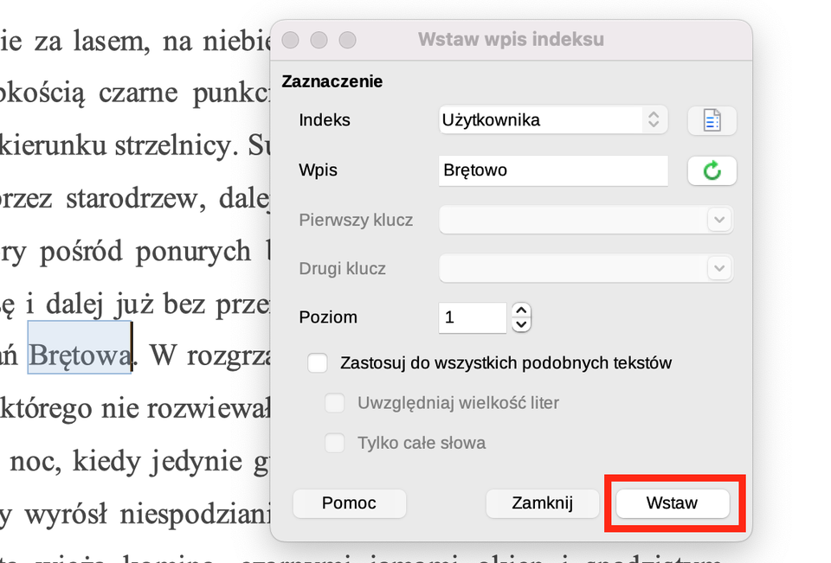This screenshot has height=563, width=831.
Task: Enable "Zastosuj do wszystkich podobnych tekstów"
Action: click(x=317, y=363)
